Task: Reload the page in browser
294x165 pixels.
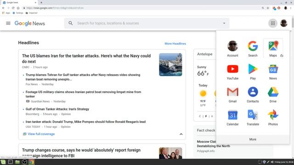Action: (x=13, y=8)
